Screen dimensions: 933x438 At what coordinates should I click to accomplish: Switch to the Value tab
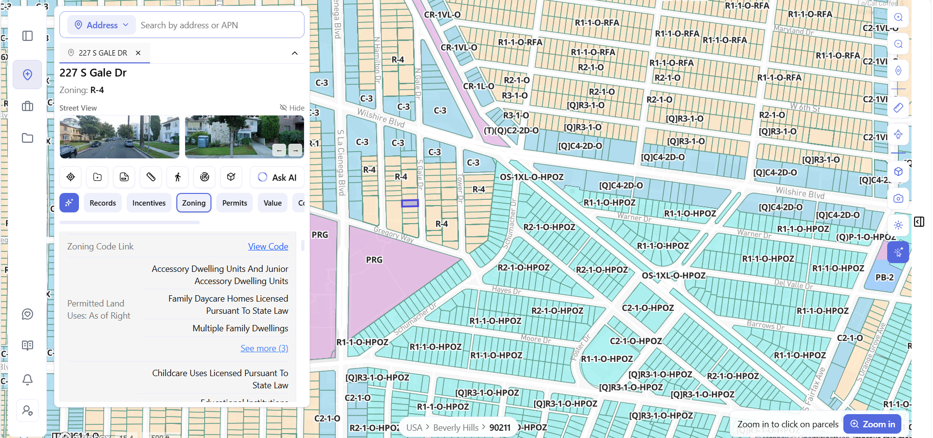coord(273,203)
